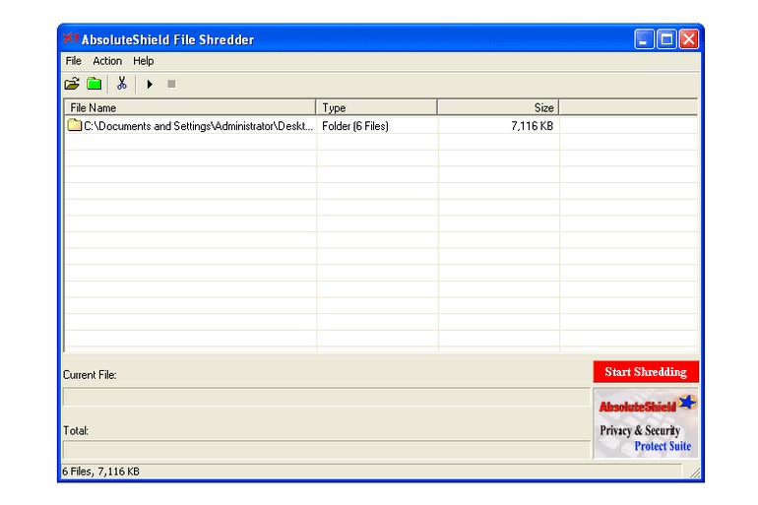
Task: Click the play start shredding toolbar icon
Action: pos(150,84)
